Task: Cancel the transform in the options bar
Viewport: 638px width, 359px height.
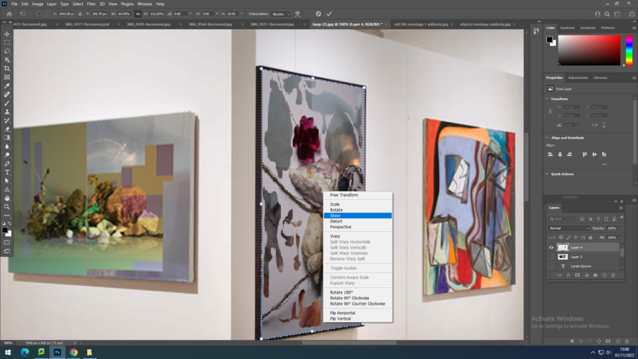Action: pyautogui.click(x=318, y=14)
